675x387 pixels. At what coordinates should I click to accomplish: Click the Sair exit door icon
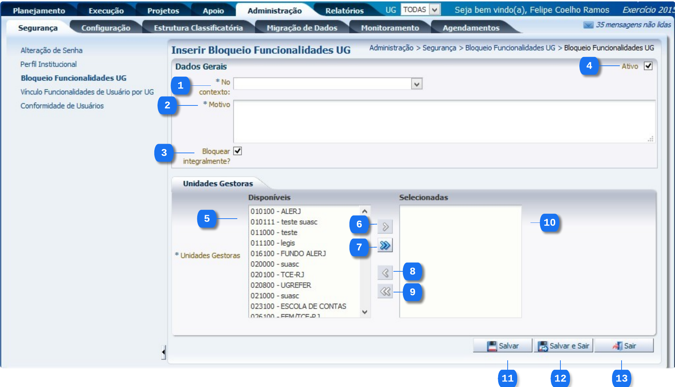[x=617, y=346]
